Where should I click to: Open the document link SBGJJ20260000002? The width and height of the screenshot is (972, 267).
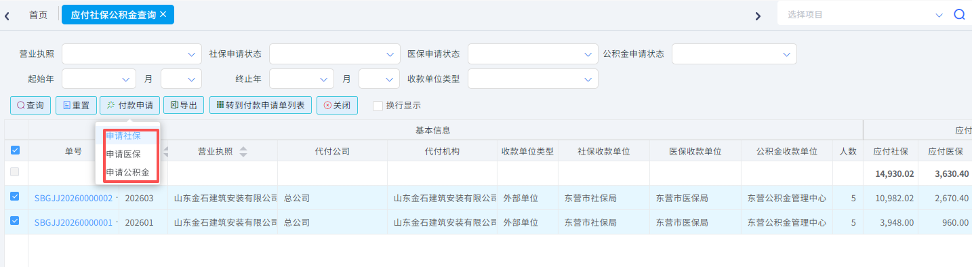coord(74,199)
